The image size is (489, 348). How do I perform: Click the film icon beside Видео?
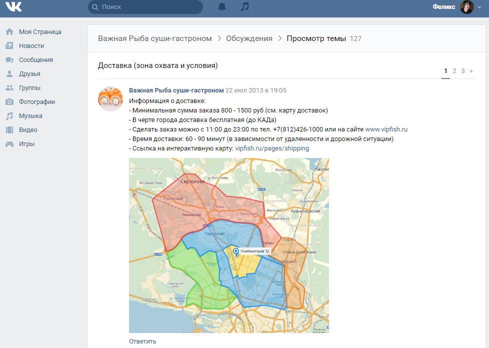coord(9,129)
